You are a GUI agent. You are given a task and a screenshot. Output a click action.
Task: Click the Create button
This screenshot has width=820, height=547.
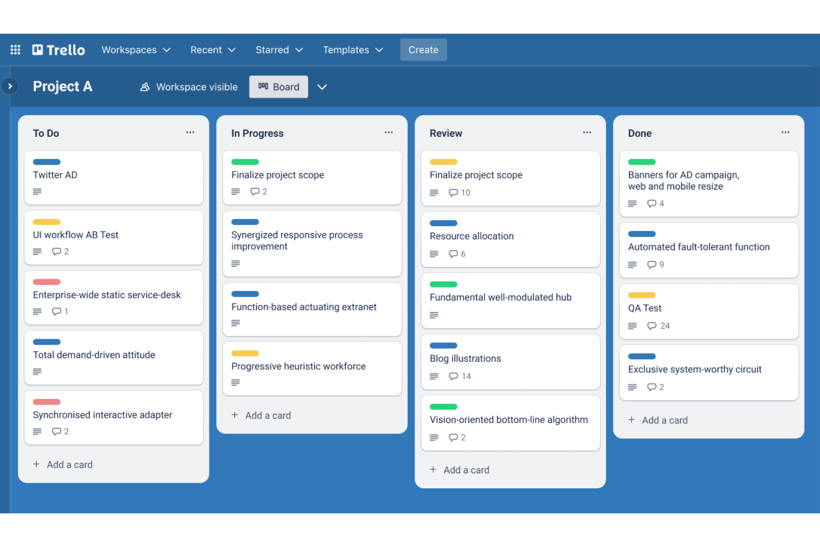423,49
